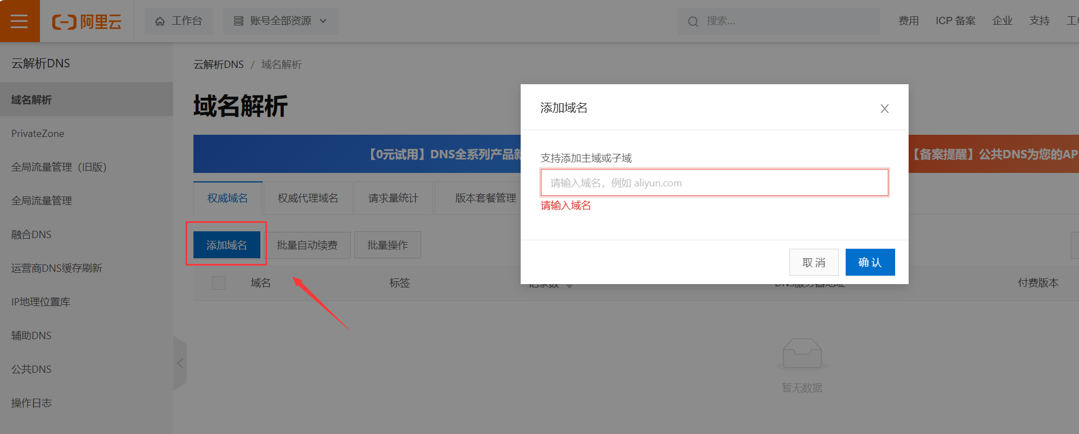Open the 工作台 home workbench
This screenshot has width=1079, height=434.
point(179,21)
